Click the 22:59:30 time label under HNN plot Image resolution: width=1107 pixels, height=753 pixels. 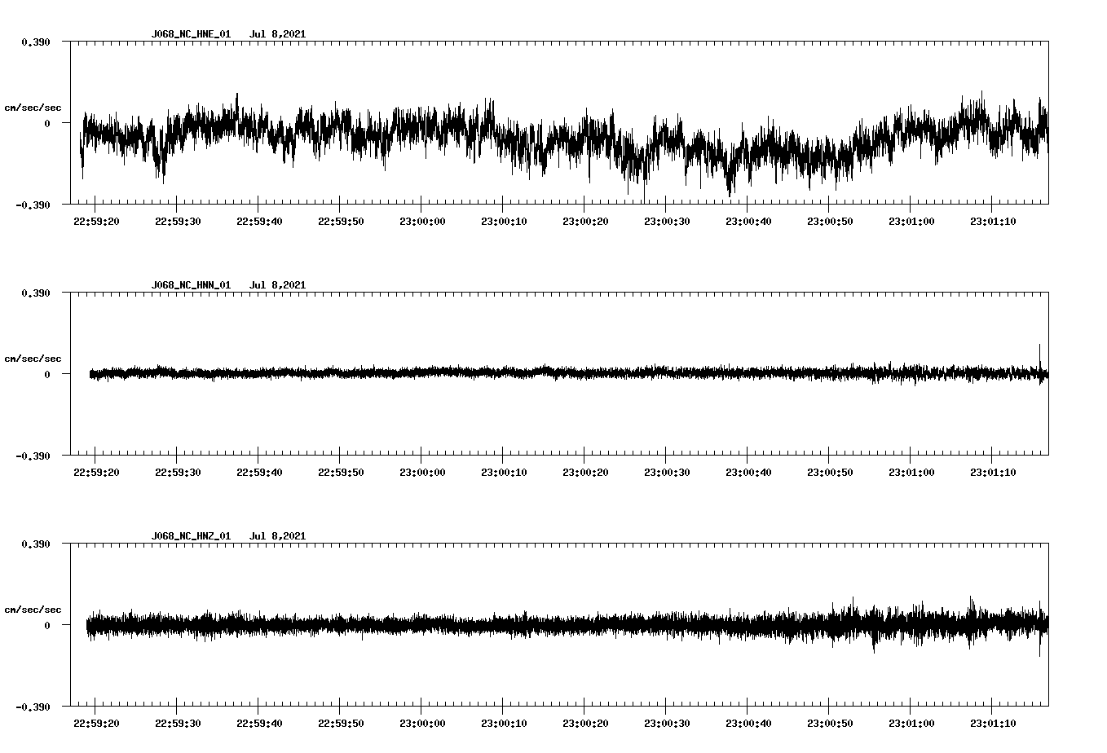pos(177,473)
